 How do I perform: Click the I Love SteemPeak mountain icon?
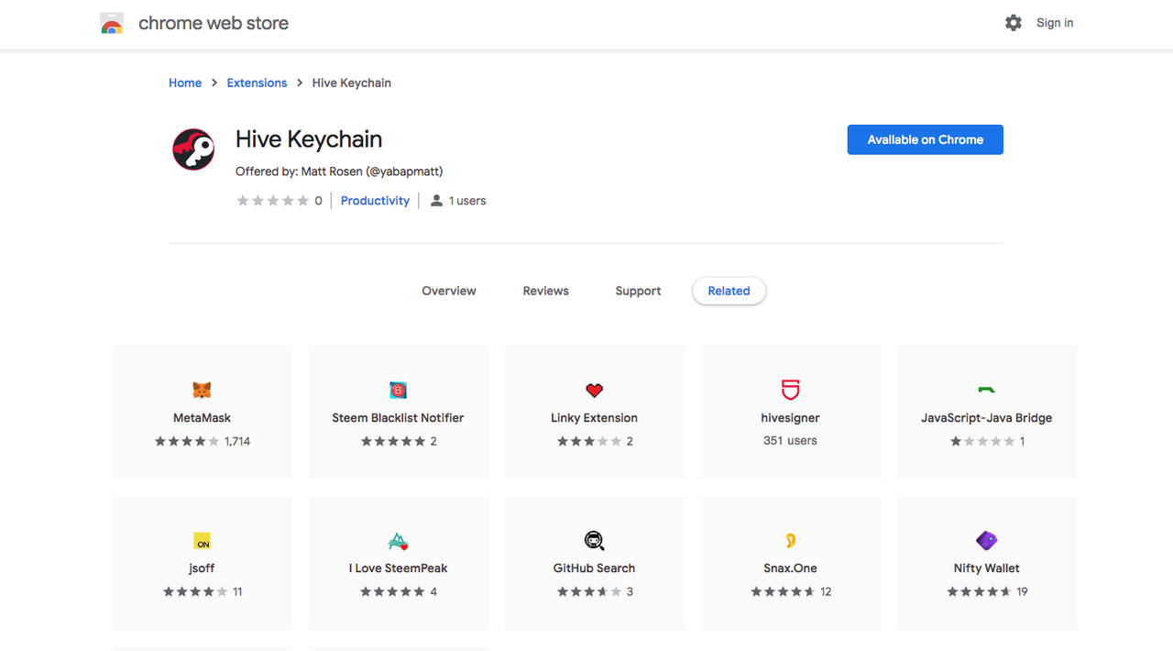[x=398, y=541]
